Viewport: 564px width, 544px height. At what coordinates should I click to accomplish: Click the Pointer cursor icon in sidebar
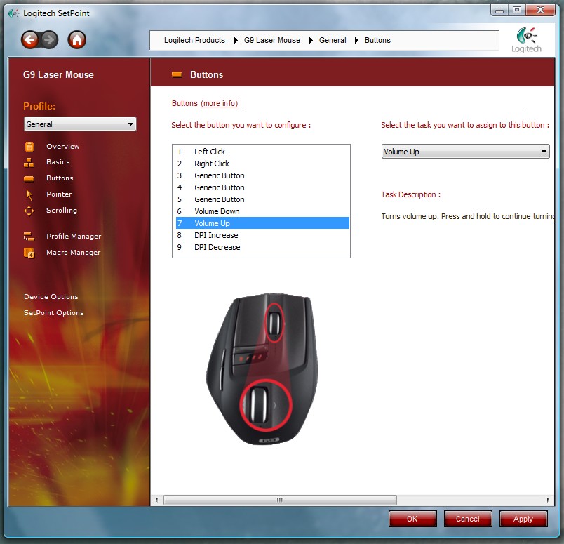[29, 194]
